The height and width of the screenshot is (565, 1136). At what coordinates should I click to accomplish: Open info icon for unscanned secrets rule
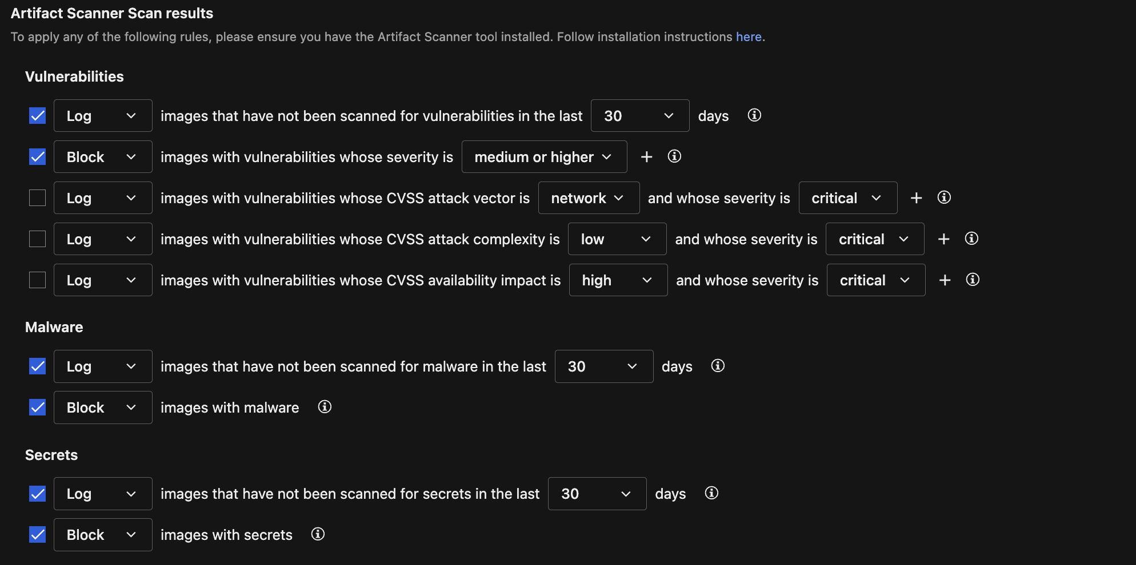click(711, 493)
